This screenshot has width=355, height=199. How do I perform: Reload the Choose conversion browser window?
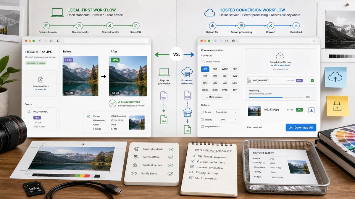pos(227,41)
